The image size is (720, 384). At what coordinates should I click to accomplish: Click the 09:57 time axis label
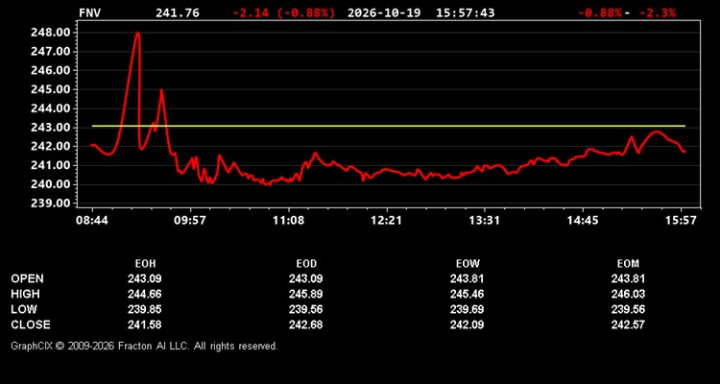[191, 221]
